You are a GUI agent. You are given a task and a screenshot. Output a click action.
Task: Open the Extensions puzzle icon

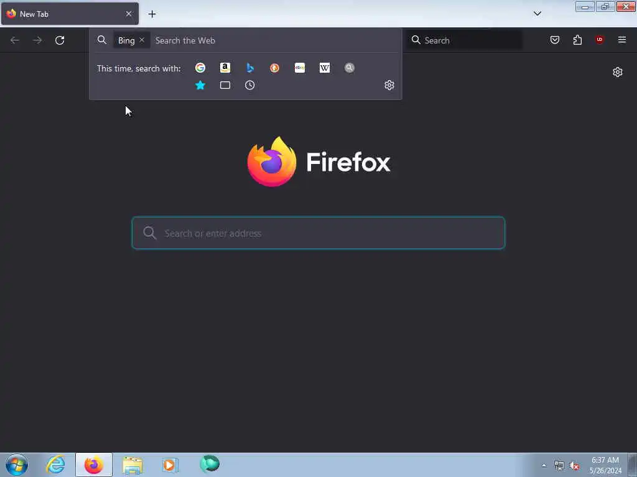(577, 40)
